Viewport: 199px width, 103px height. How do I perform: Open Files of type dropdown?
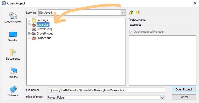tap(162, 98)
